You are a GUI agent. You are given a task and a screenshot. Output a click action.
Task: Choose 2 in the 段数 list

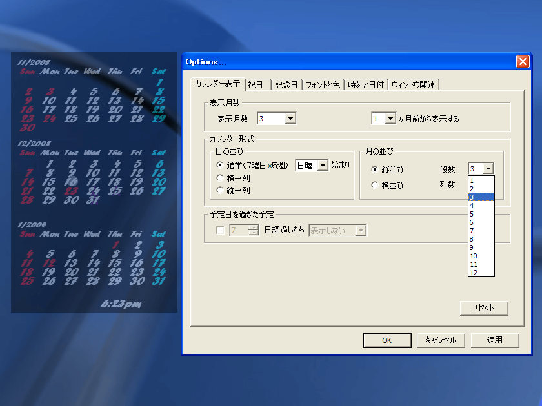481,189
